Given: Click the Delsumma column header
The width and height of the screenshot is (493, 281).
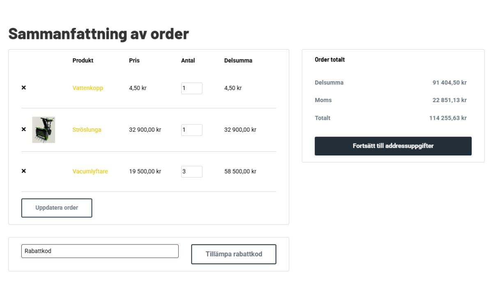Looking at the screenshot, I should click(238, 60).
